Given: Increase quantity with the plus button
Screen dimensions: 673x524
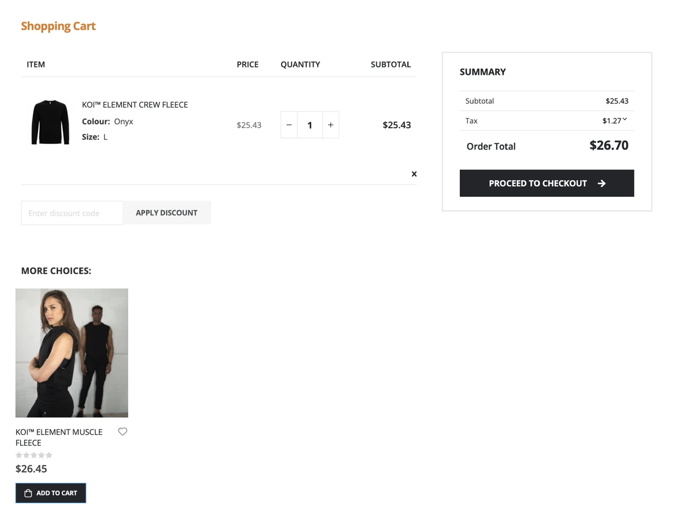Looking at the screenshot, I should click(x=331, y=125).
